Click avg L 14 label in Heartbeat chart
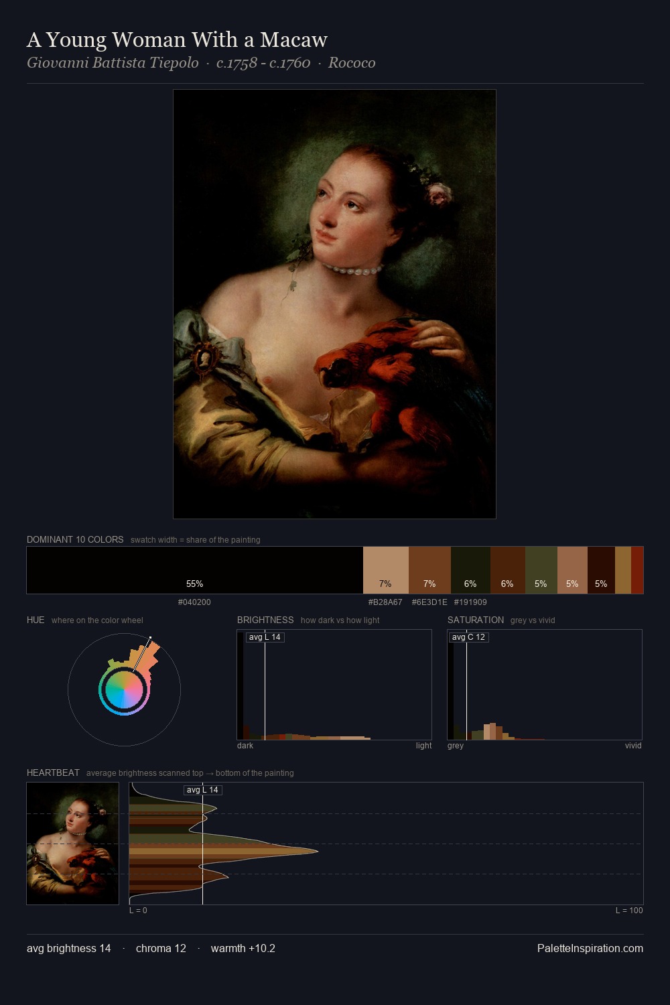Screen dimensions: 670x1005 (202, 790)
